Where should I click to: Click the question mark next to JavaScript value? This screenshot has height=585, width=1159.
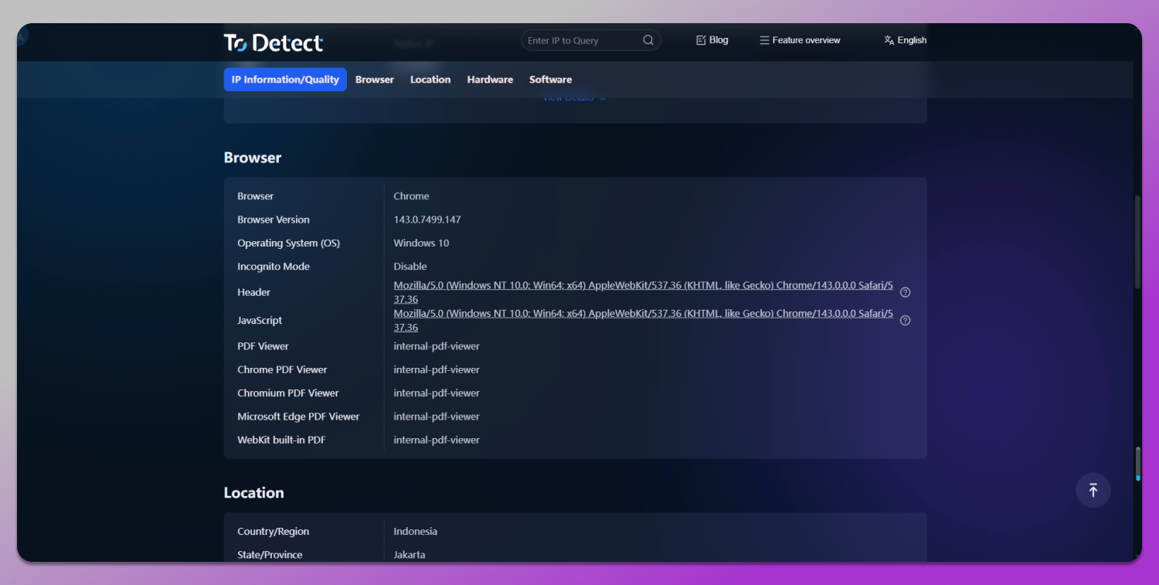[905, 320]
